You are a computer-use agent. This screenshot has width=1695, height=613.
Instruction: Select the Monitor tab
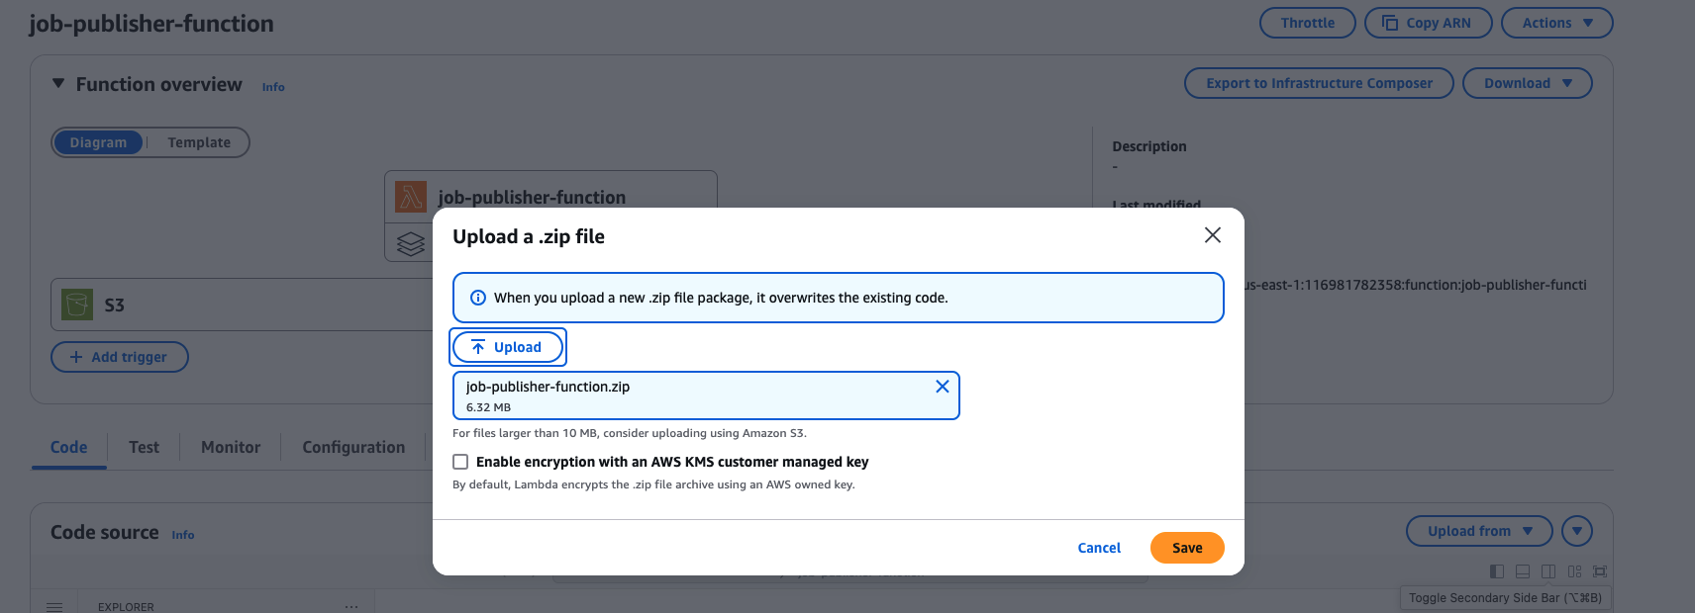click(x=231, y=447)
